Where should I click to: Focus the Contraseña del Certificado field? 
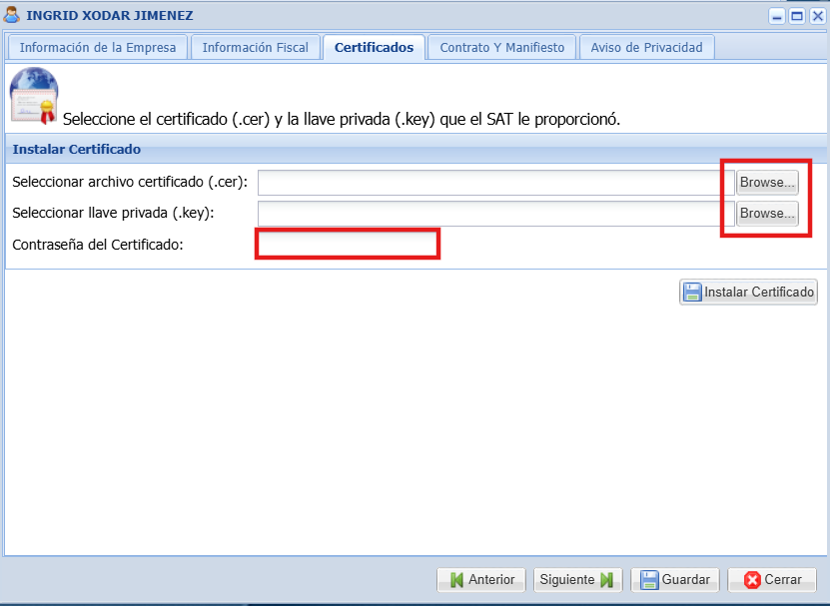click(x=347, y=245)
